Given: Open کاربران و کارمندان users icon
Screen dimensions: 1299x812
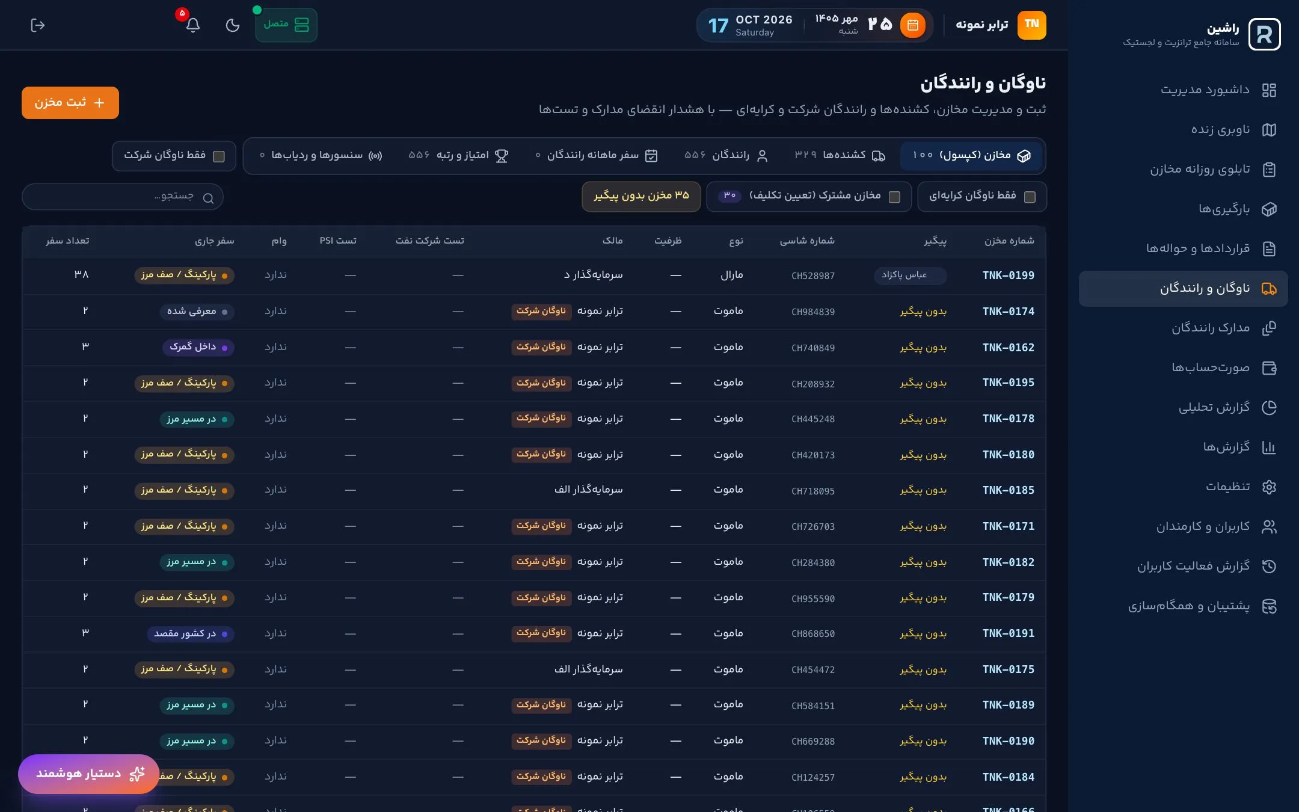Looking at the screenshot, I should [1269, 527].
